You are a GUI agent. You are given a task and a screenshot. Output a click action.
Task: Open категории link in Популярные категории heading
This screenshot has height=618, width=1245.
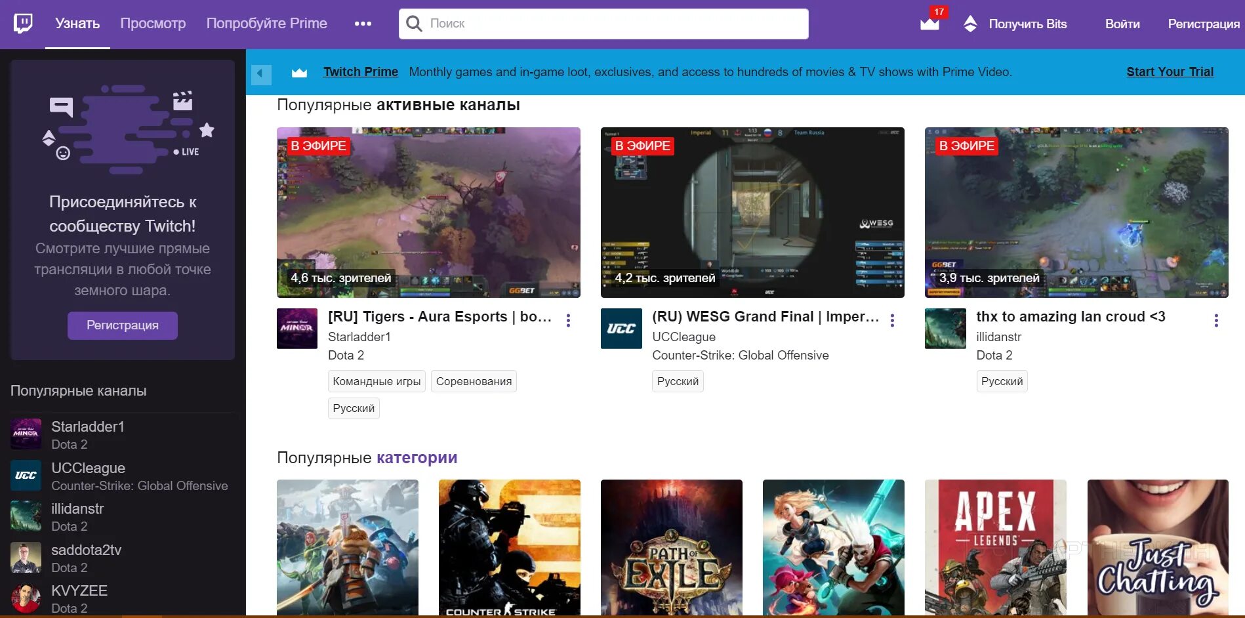417,458
